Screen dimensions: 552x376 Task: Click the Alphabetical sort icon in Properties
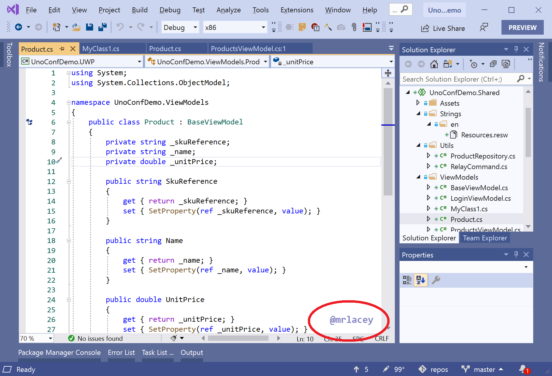click(421, 280)
